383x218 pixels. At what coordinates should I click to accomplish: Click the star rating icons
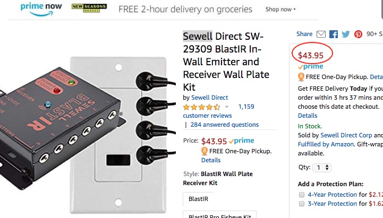tap(202, 107)
